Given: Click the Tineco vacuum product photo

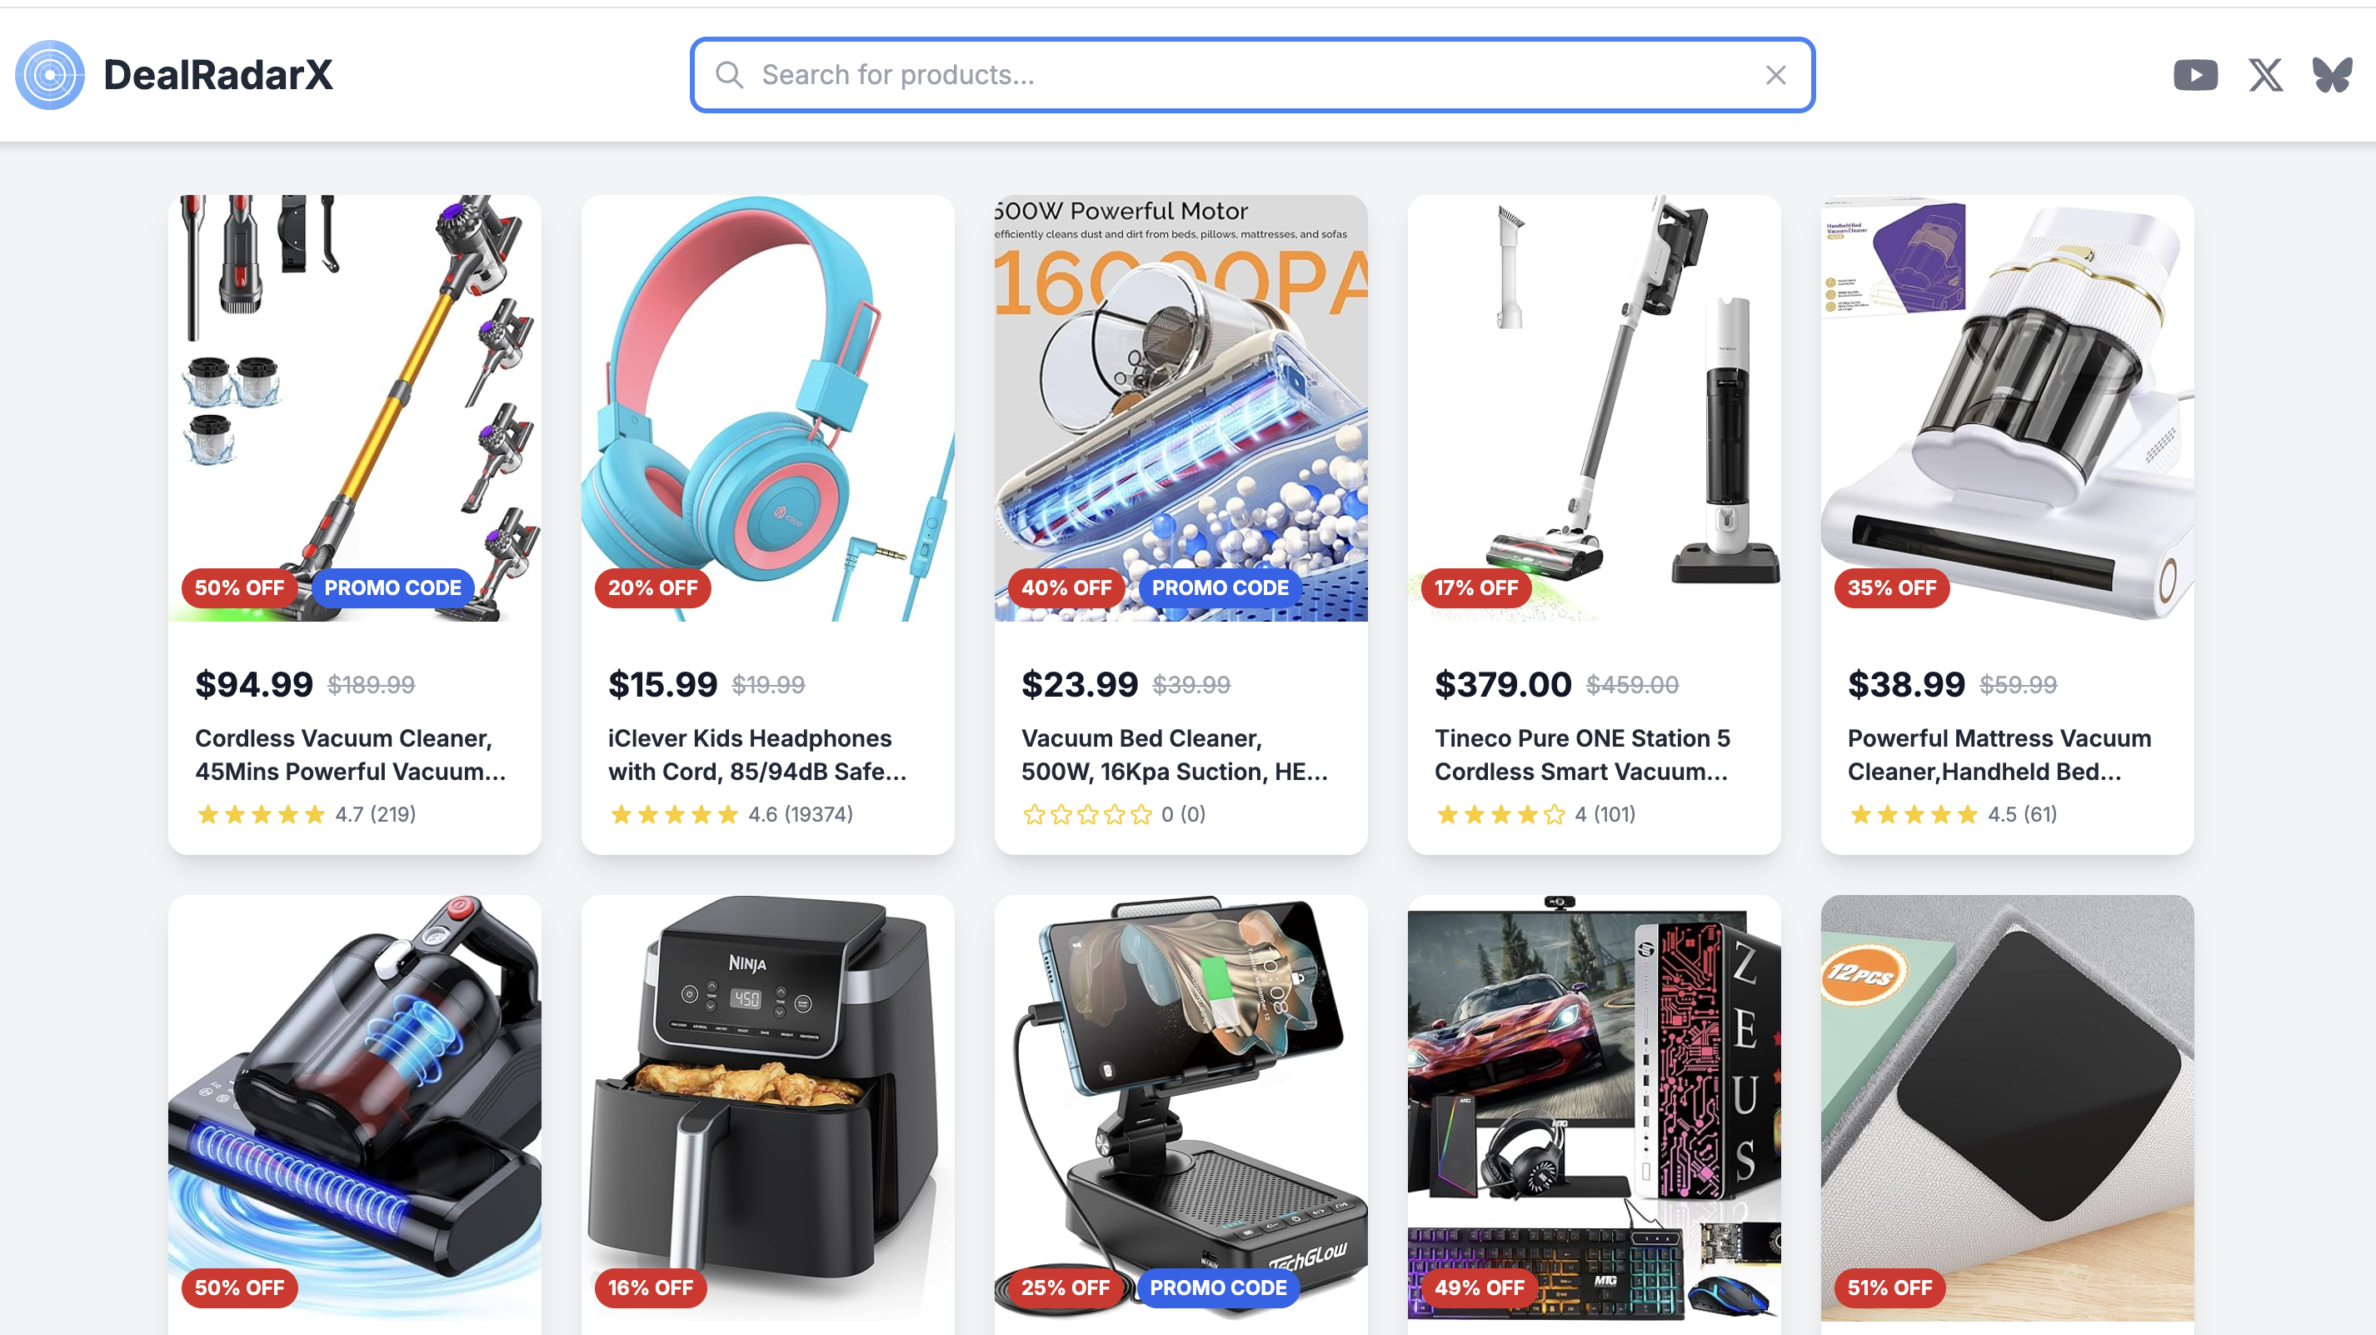Looking at the screenshot, I should tap(1594, 407).
